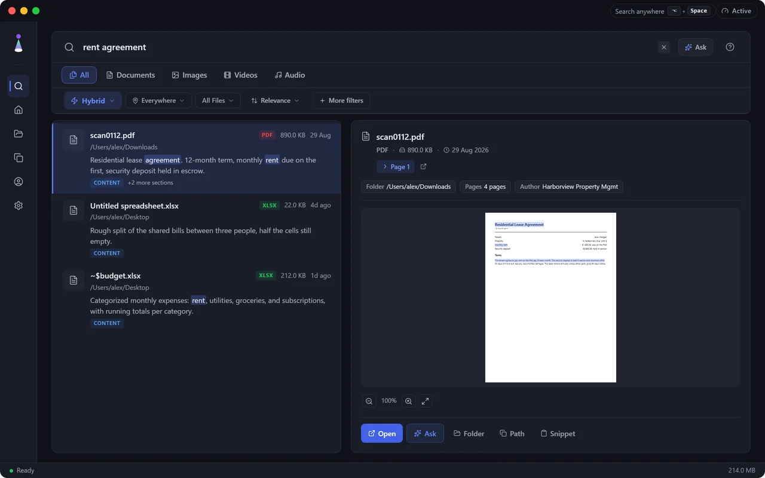The width and height of the screenshot is (765, 478).
Task: Open the folders icon in the sidebar
Action: pyautogui.click(x=19, y=134)
